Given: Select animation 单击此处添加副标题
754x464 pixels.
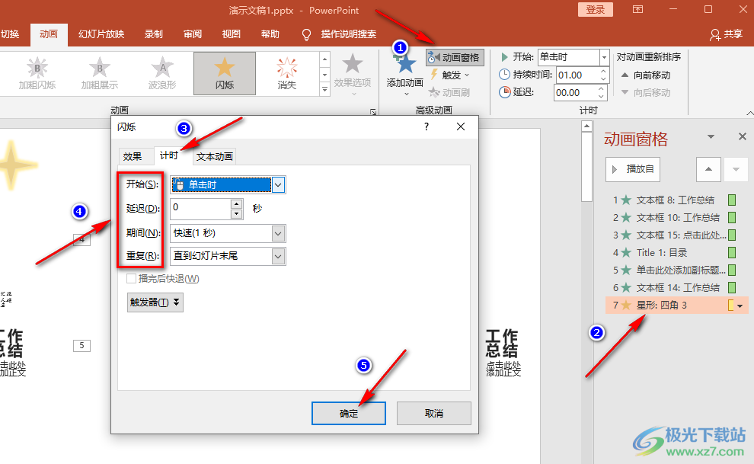Looking at the screenshot, I should [675, 270].
